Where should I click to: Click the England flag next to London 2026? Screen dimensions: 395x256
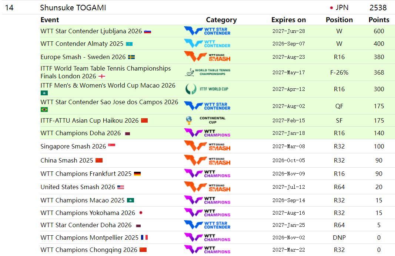click(x=101, y=76)
